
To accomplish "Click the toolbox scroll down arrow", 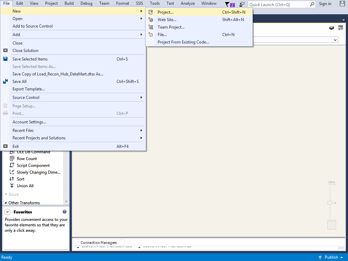I will click(x=66, y=202).
